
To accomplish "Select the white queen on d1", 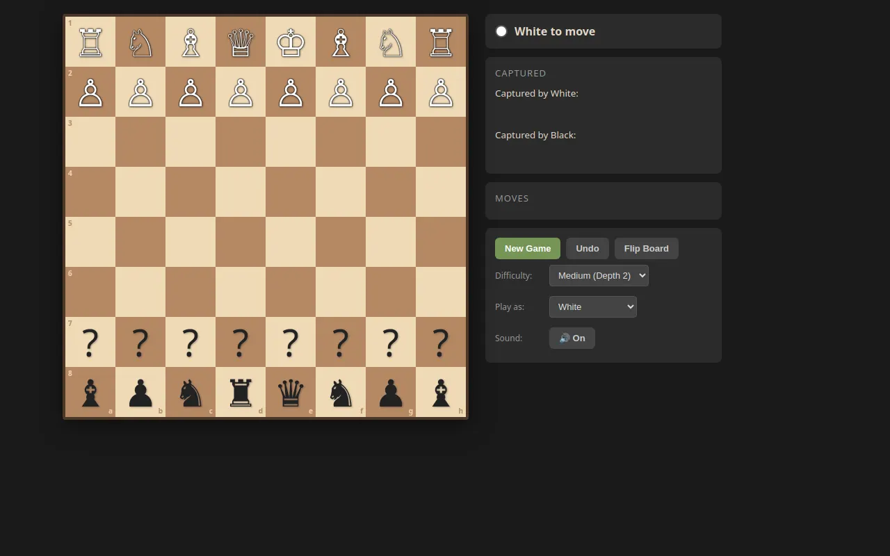I will 241,42.
